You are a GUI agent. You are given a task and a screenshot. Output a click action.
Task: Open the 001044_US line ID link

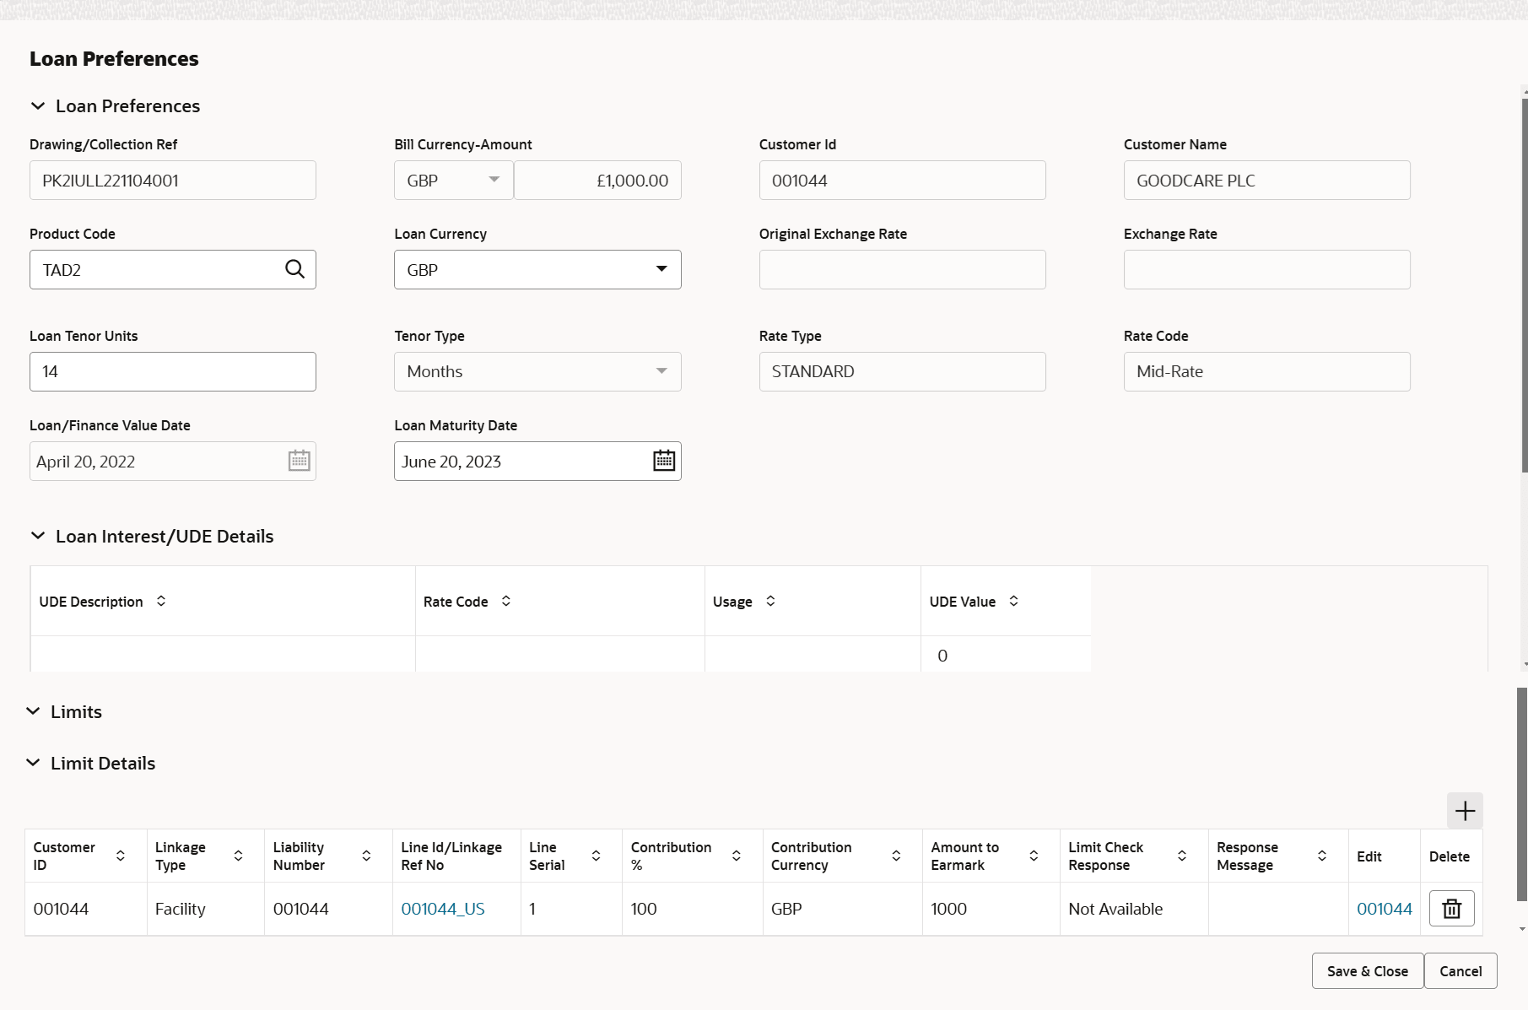tap(443, 909)
